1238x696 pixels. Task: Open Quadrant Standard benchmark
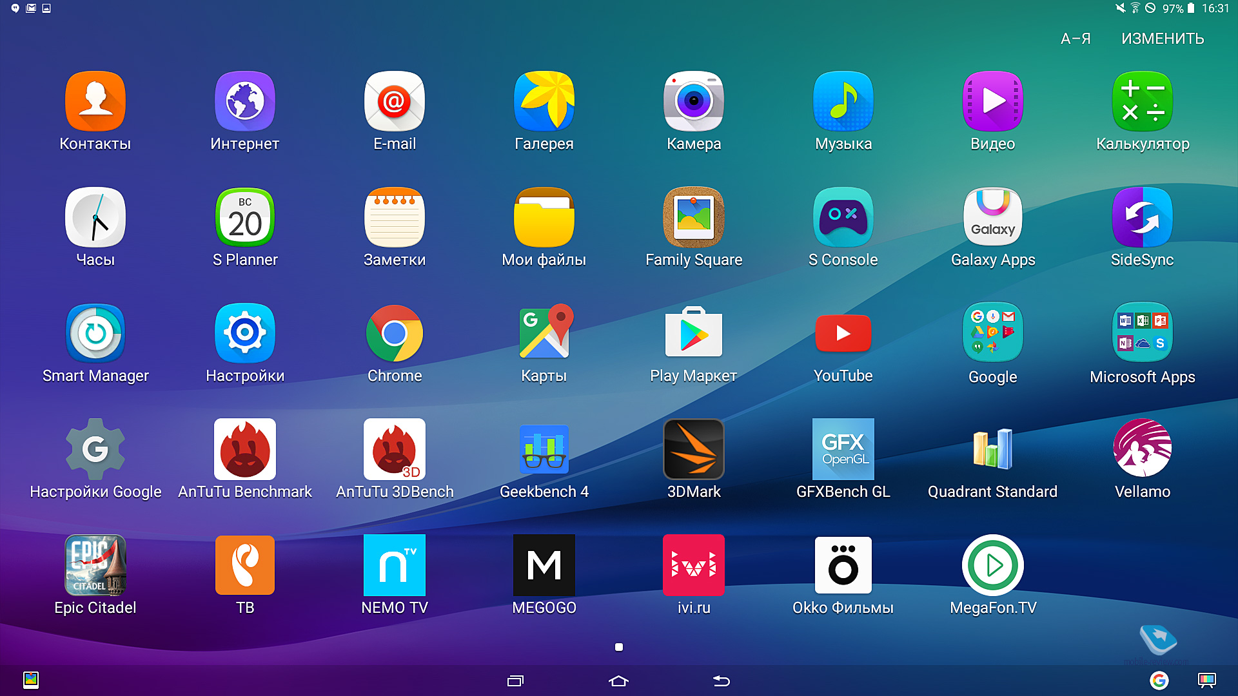993,450
